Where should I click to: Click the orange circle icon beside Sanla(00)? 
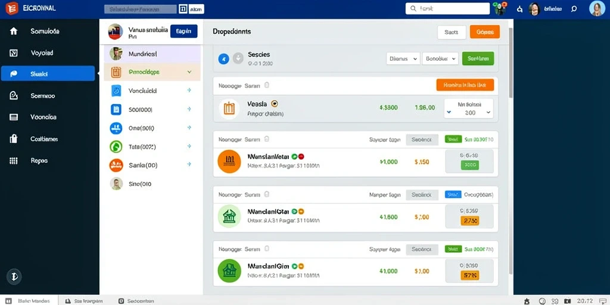click(116, 166)
